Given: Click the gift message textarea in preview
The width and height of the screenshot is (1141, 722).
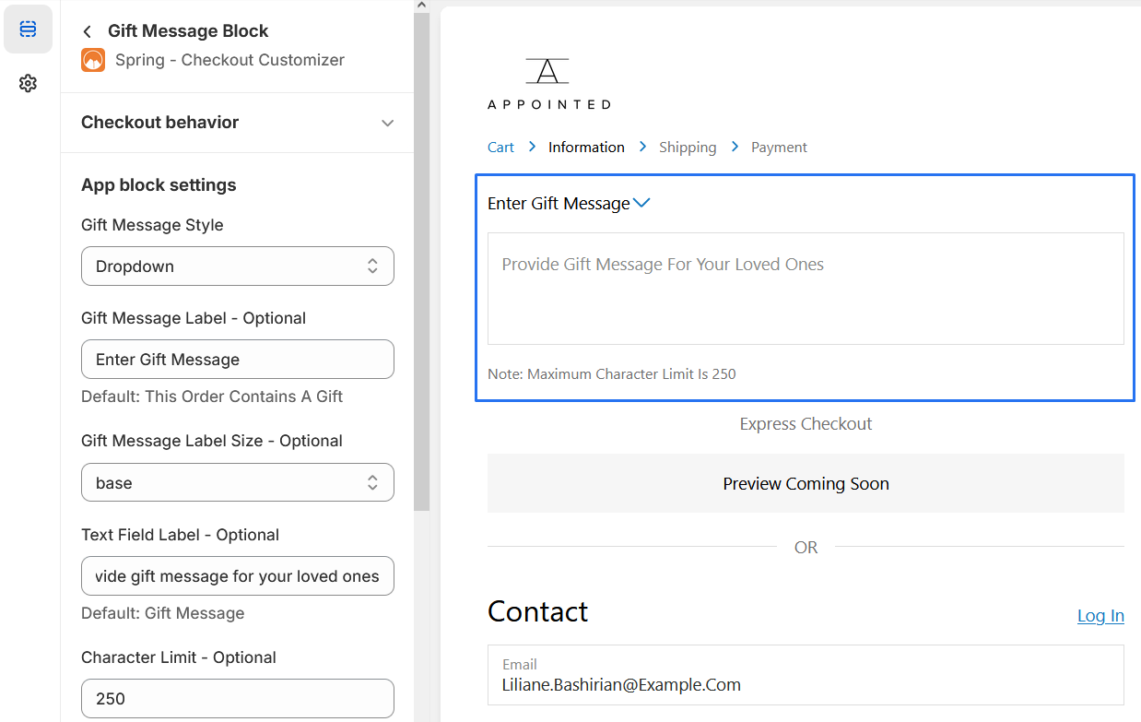Looking at the screenshot, I should coord(806,289).
